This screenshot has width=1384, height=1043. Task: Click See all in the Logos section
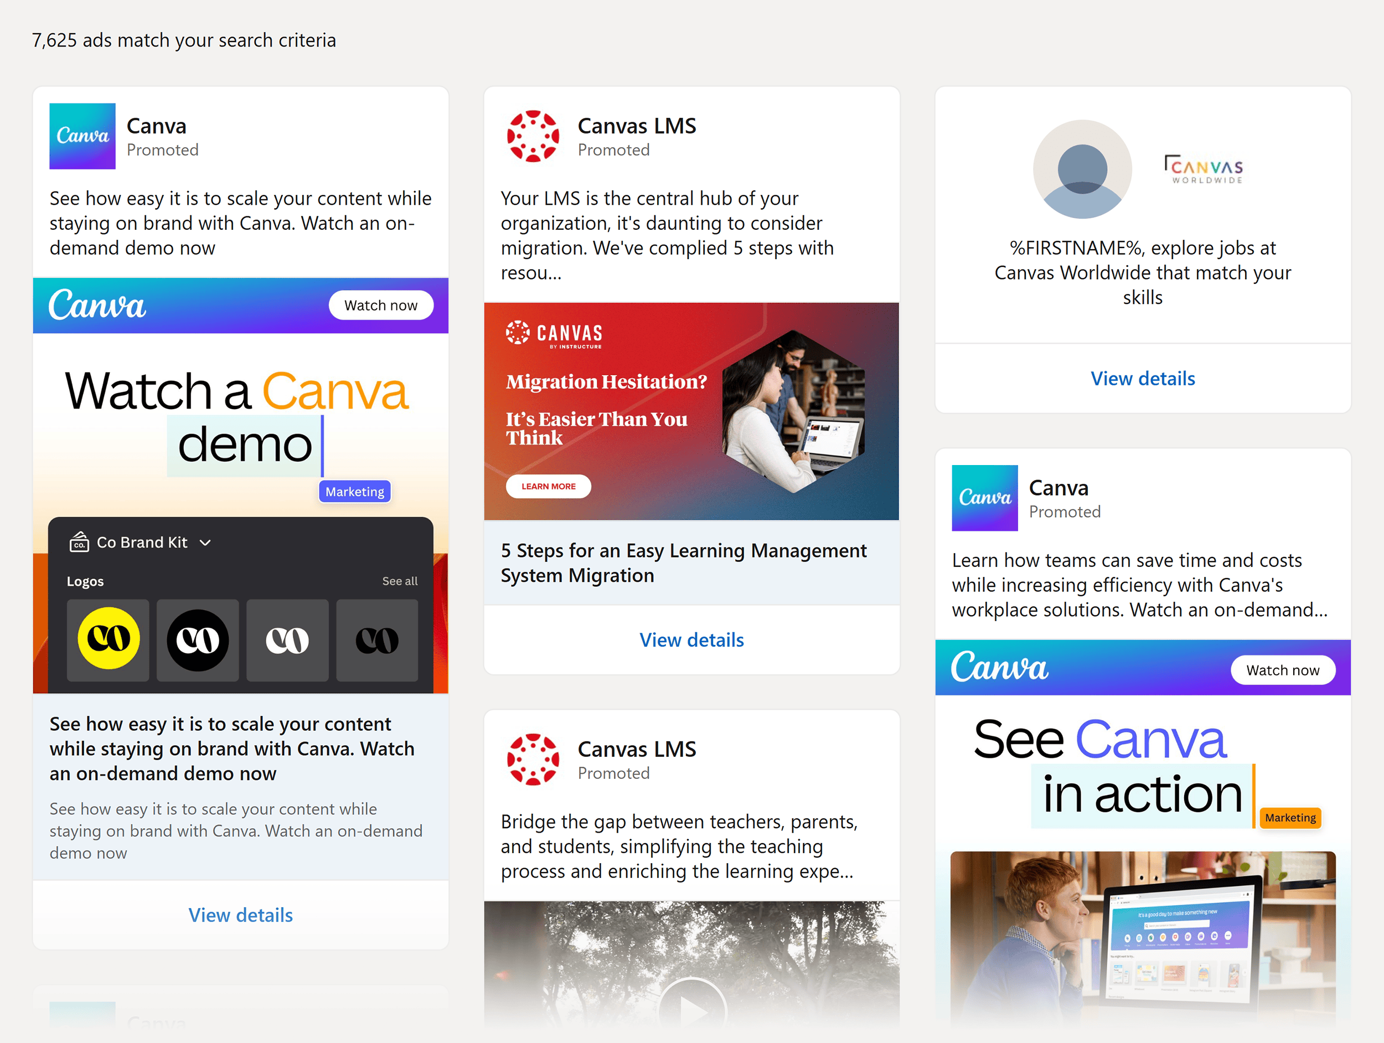pos(400,581)
